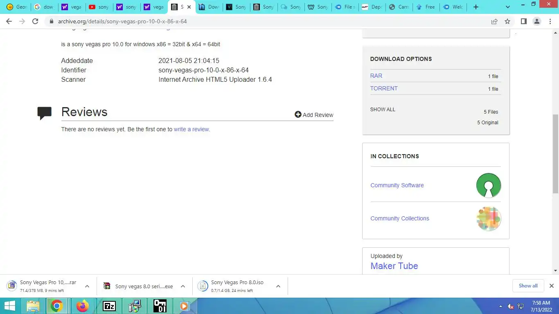Click the Reviews heading
This screenshot has height=314, width=559.
click(84, 112)
